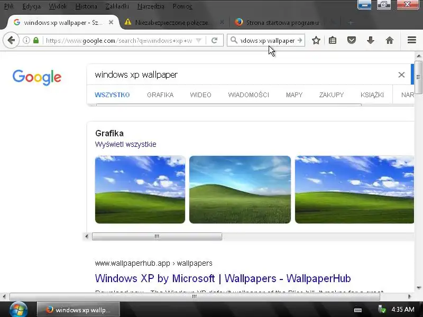Click into the Google search query field
The width and height of the screenshot is (423, 317).
243,74
